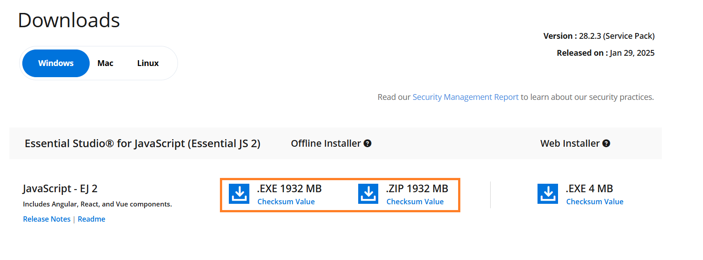Image resolution: width=703 pixels, height=260 pixels.
Task: Click the .ZIP 1932 MB label
Action: pos(417,189)
